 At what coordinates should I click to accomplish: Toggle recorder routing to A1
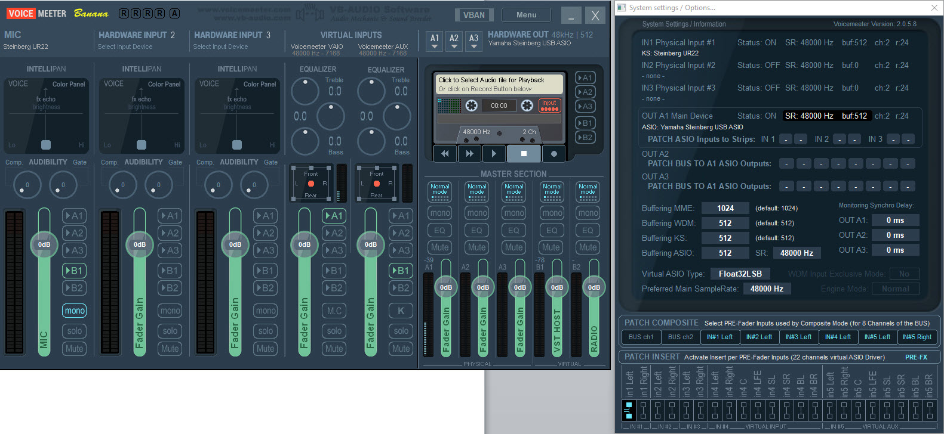[585, 77]
